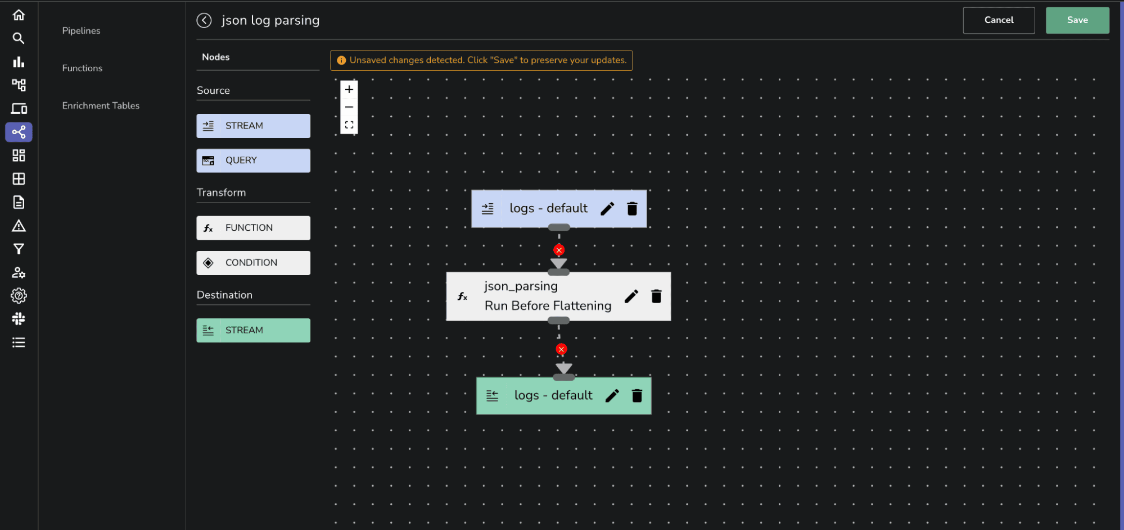Open the user management icon
The image size is (1124, 530).
click(x=19, y=272)
